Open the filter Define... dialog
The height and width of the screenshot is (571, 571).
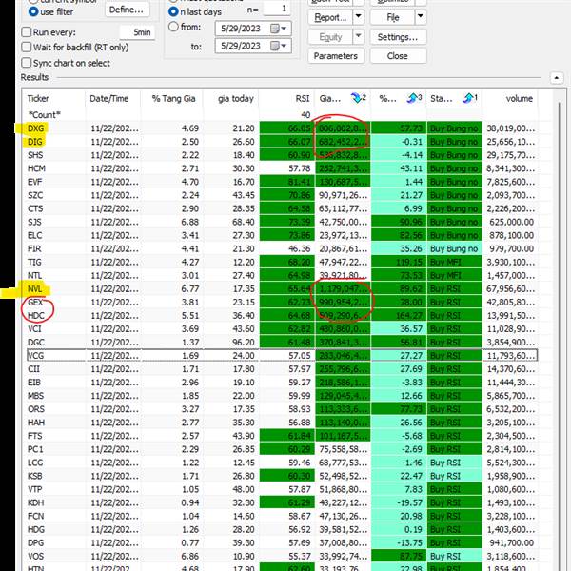pos(127,10)
